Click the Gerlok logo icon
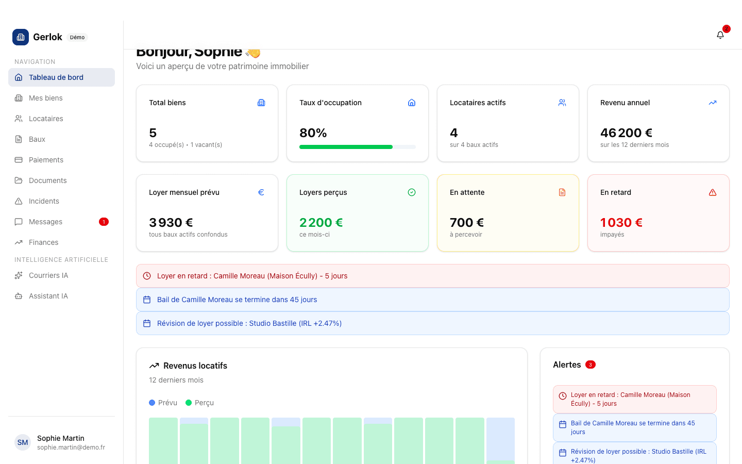Viewport: 742px width, 464px height. coord(21,37)
